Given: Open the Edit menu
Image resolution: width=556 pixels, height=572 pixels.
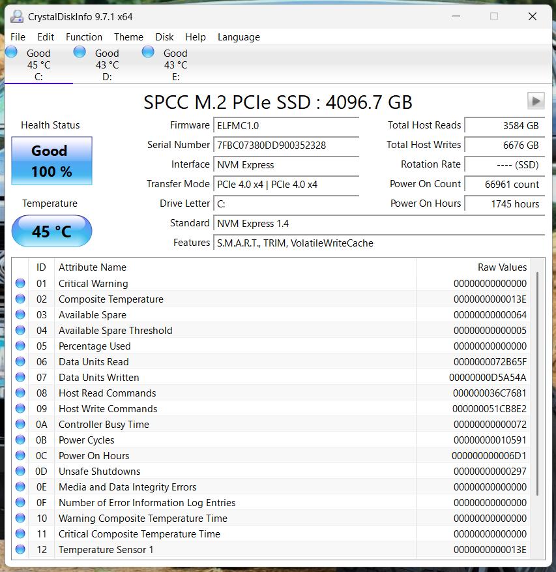Looking at the screenshot, I should (45, 37).
